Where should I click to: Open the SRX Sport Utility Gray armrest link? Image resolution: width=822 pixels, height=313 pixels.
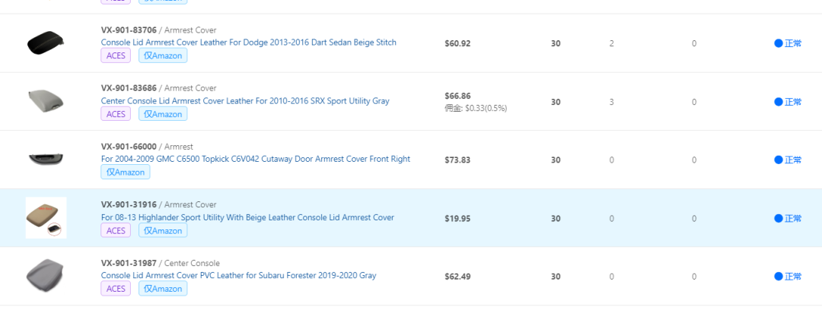[x=245, y=101]
